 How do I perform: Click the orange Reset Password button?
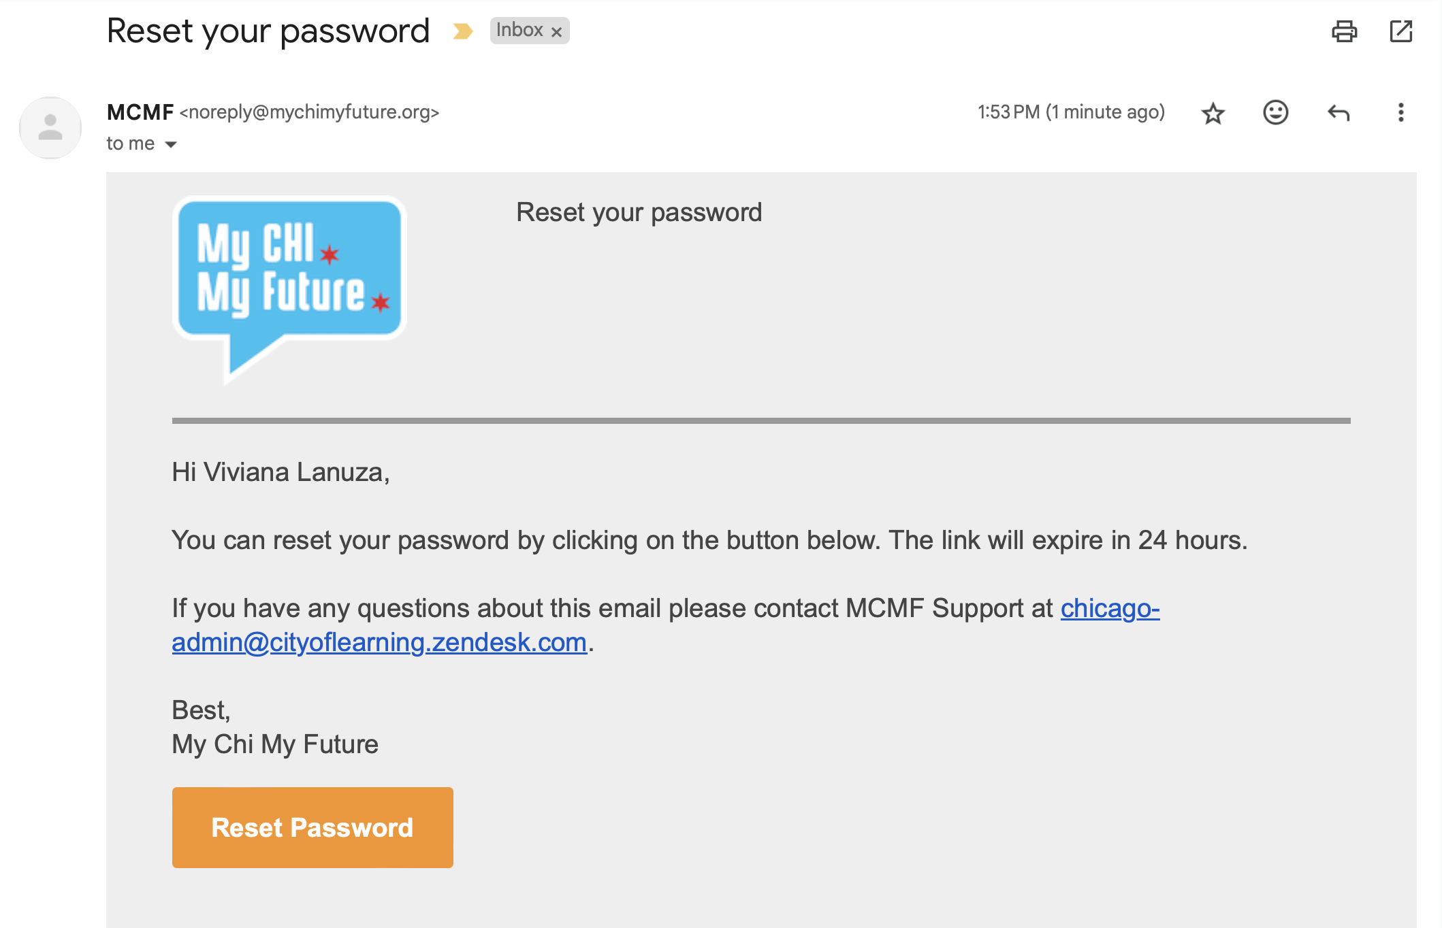pos(313,827)
